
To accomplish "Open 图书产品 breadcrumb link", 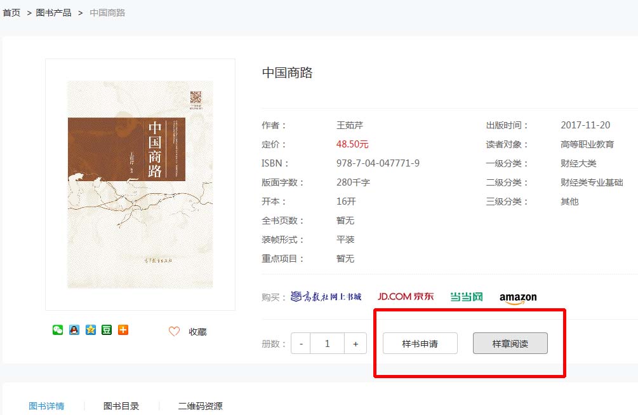I will click(x=54, y=13).
